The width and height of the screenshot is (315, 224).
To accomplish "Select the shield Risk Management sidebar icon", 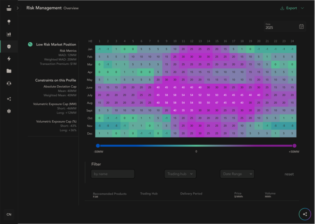I will pos(9,46).
